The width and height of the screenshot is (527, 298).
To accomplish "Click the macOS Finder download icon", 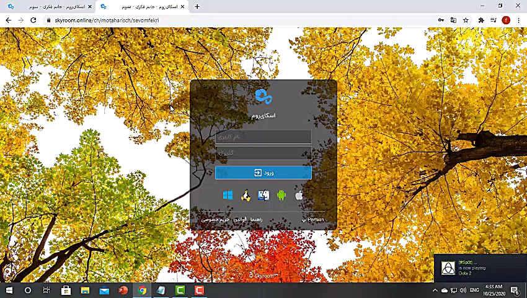I will [x=263, y=196].
